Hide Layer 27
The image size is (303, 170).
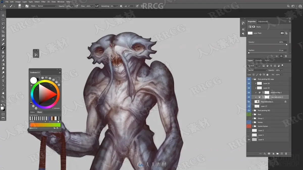tap(249, 106)
